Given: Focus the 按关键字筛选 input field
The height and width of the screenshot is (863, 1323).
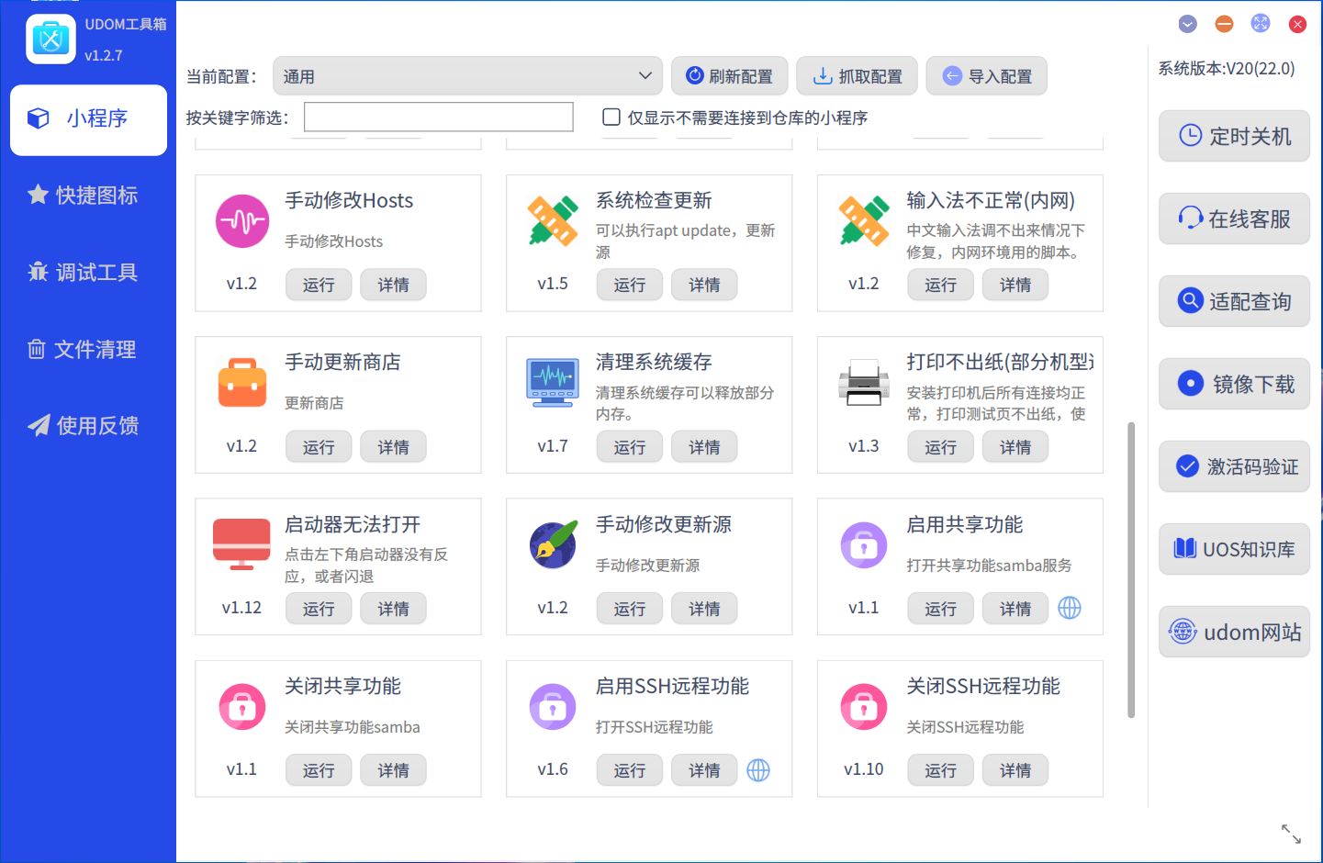Looking at the screenshot, I should pos(439,117).
